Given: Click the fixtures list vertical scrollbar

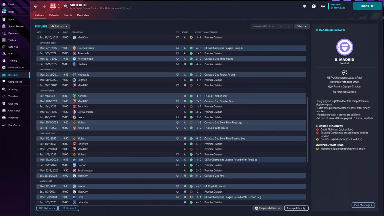Looking at the screenshot, I should tap(307, 129).
